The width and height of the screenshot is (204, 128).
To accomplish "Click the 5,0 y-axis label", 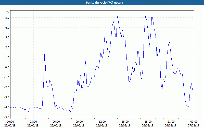I will pyautogui.click(x=7, y=18).
